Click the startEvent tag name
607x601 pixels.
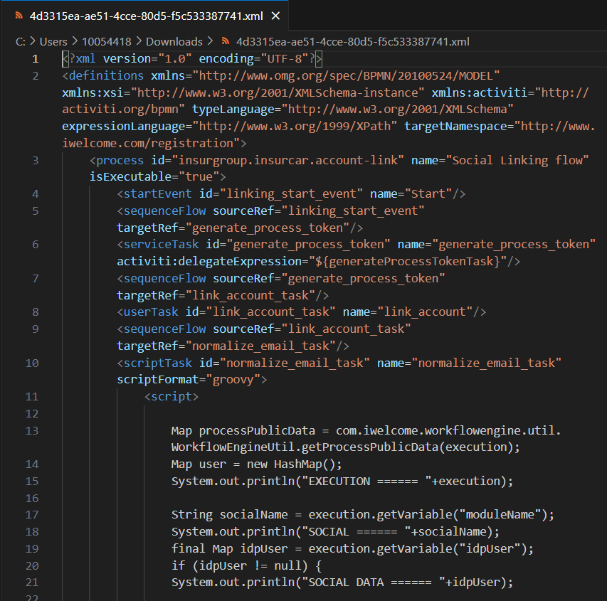pyautogui.click(x=157, y=194)
